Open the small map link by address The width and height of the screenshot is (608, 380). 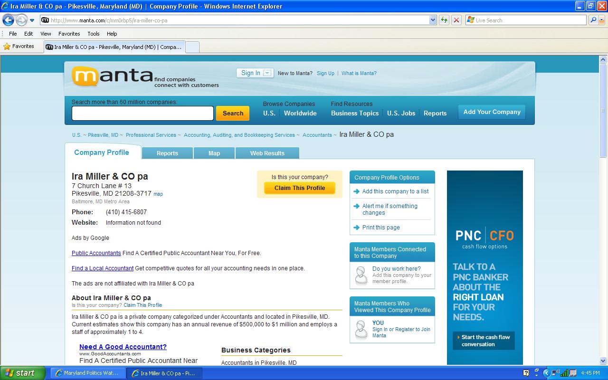[x=158, y=194]
